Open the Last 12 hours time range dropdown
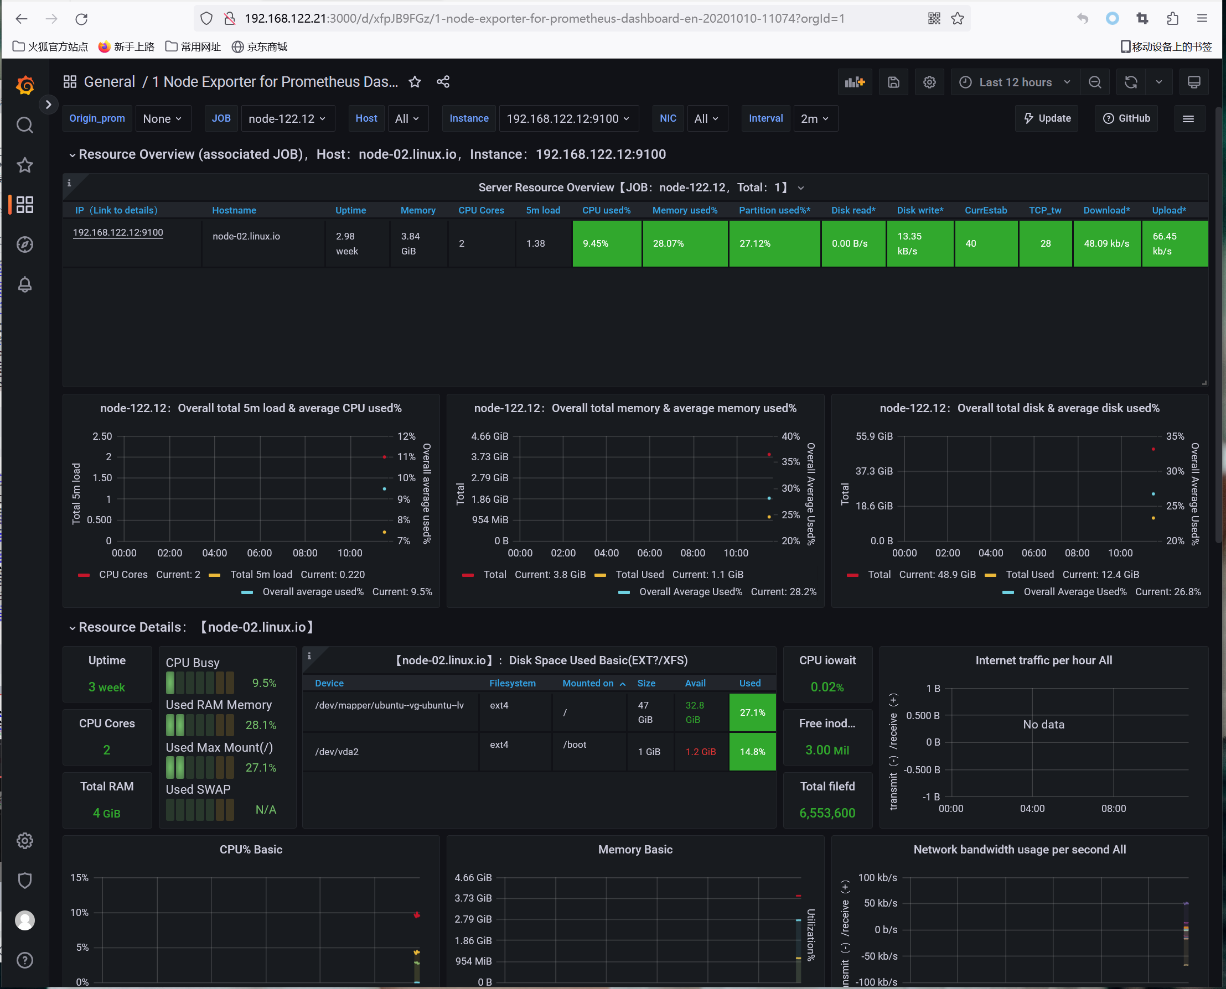This screenshot has height=989, width=1226. click(x=1014, y=82)
